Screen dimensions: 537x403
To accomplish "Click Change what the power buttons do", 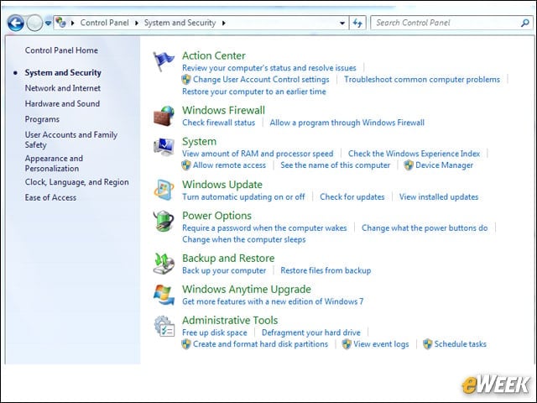I will coord(425,228).
